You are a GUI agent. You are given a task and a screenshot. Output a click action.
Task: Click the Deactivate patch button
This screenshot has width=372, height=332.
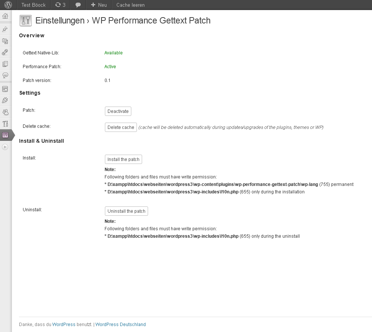tap(118, 111)
